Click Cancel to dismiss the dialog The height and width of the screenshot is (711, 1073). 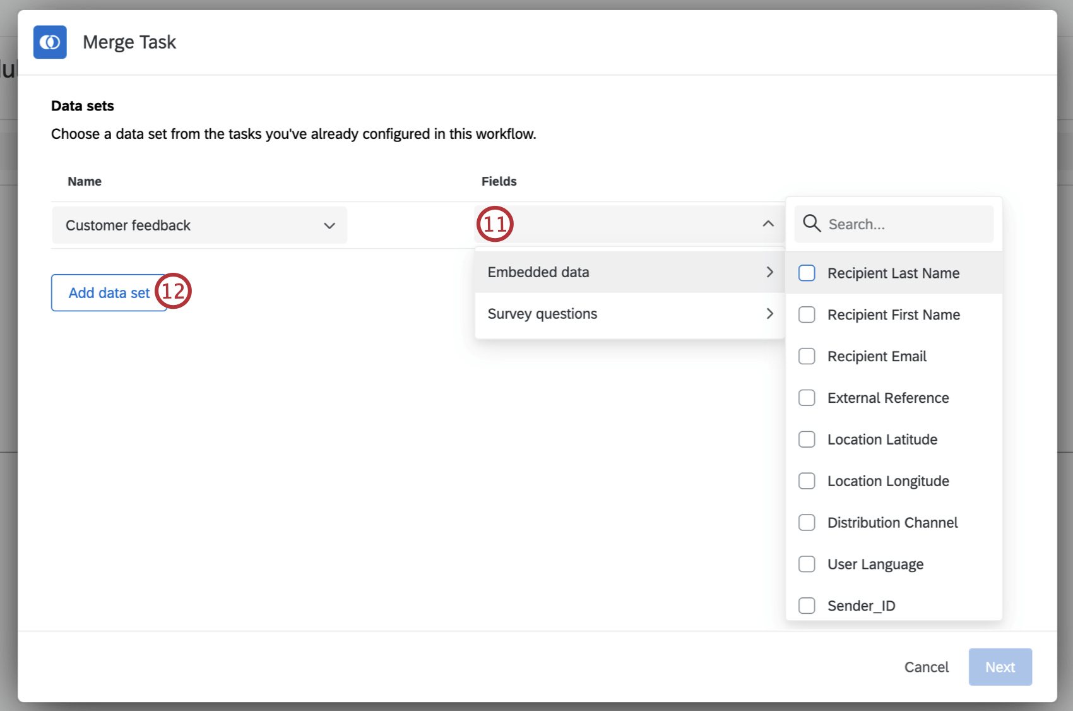click(x=926, y=667)
